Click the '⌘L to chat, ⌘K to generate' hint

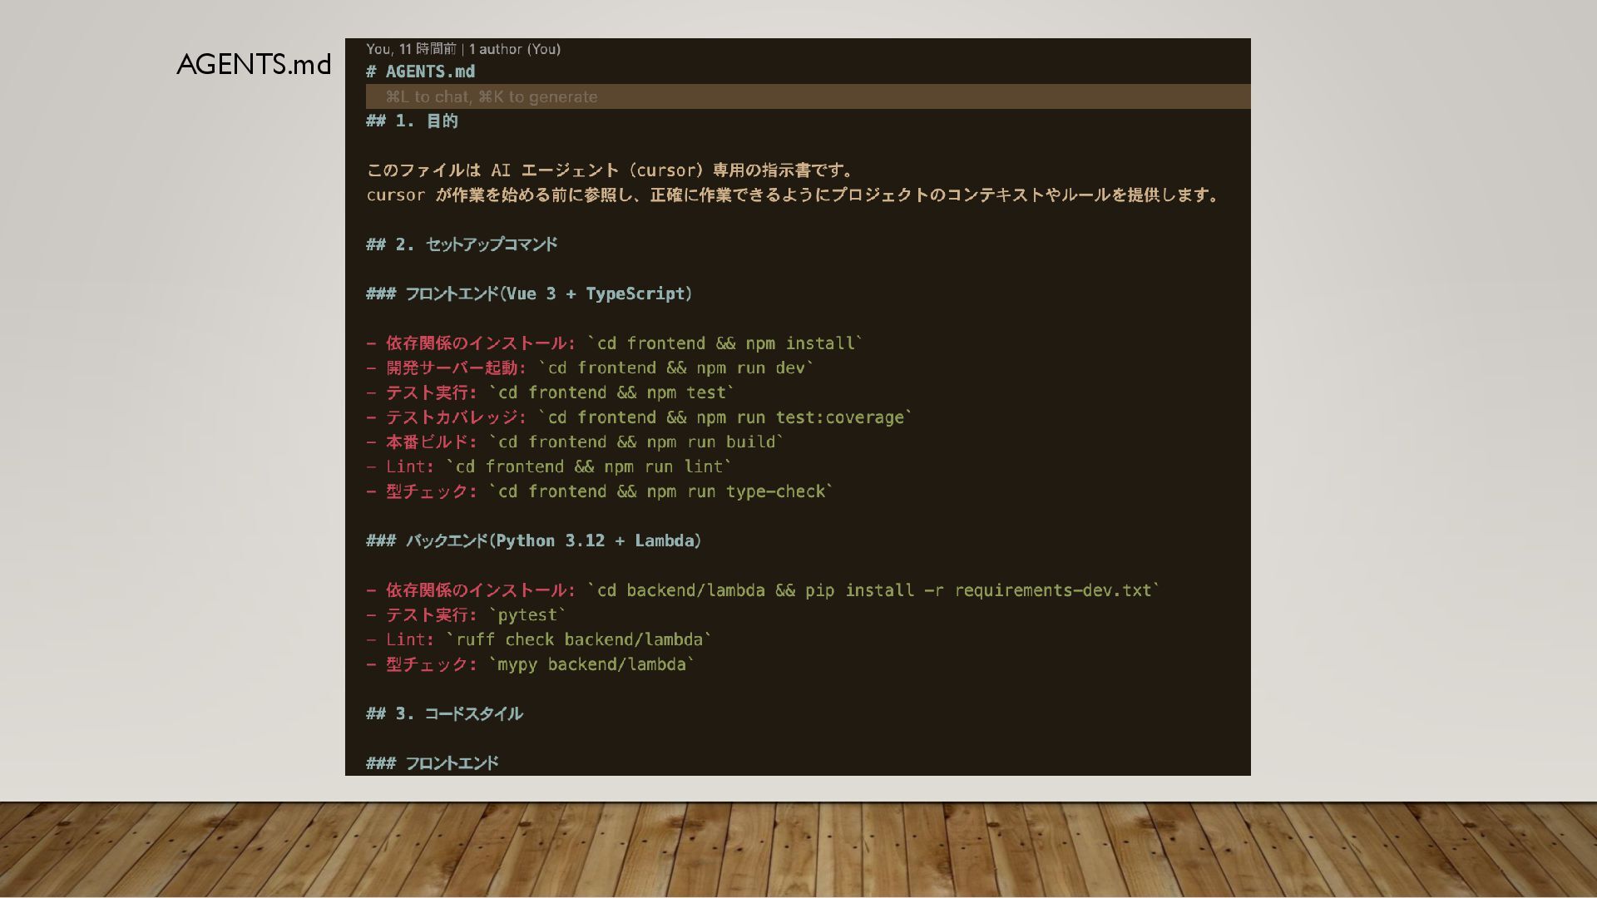[x=492, y=96]
